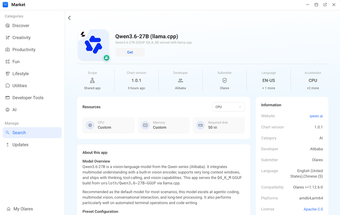Click the Qwen app logo thumbnail

[x=93, y=45]
